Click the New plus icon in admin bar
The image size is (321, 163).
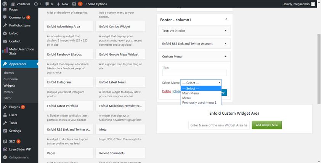point(59,4)
